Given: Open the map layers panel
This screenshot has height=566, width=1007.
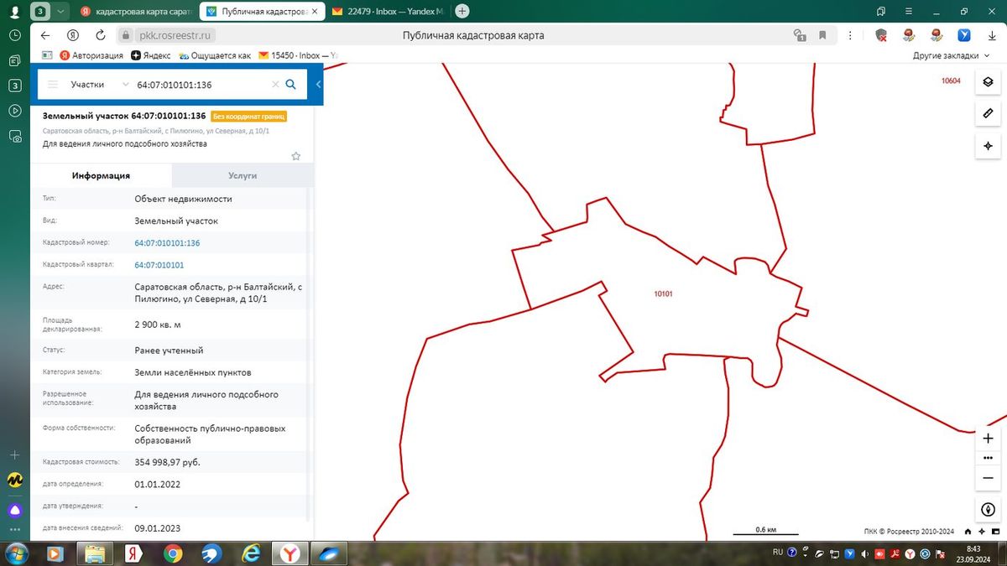Looking at the screenshot, I should tap(988, 81).
